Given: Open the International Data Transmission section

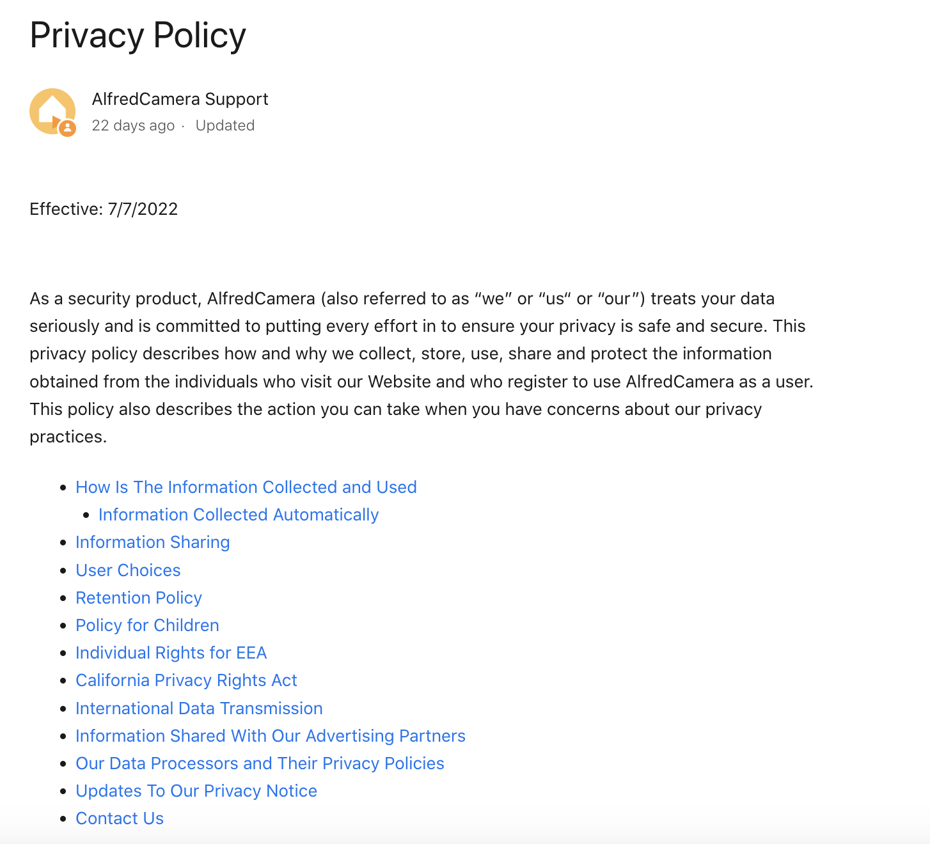Looking at the screenshot, I should tap(199, 708).
